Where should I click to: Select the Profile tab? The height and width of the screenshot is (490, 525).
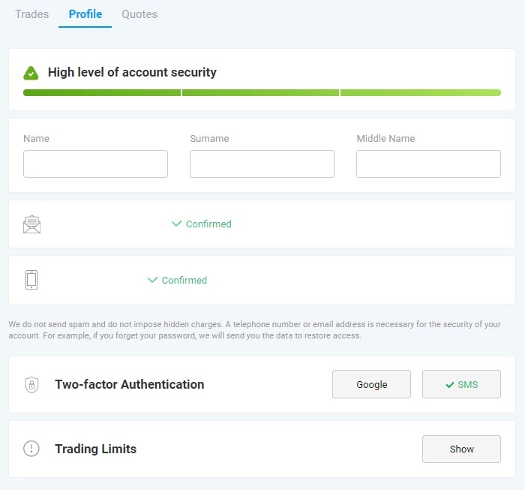pos(85,14)
